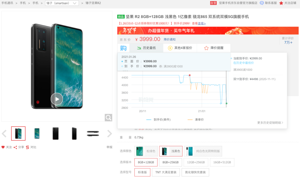Select the first highlighted phone thumbnail
The image size is (300, 178).
click(18, 133)
